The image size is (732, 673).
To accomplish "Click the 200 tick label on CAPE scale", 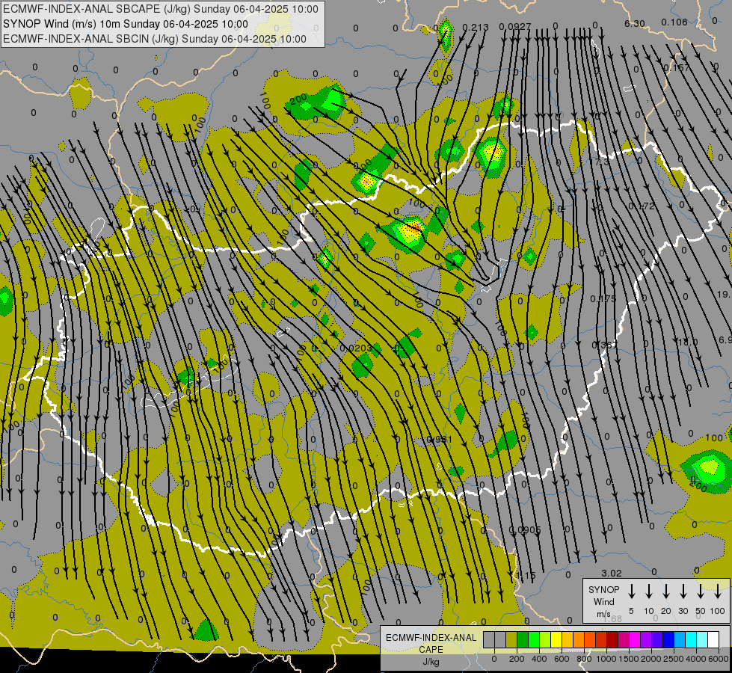I will 517,659.
